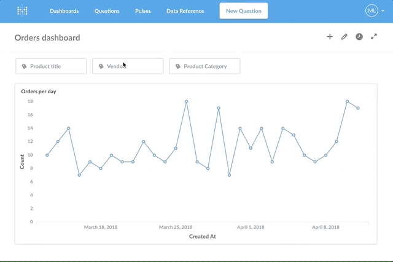Go to the Dashboards menu
Image resolution: width=393 pixels, height=262 pixels.
pyautogui.click(x=64, y=11)
